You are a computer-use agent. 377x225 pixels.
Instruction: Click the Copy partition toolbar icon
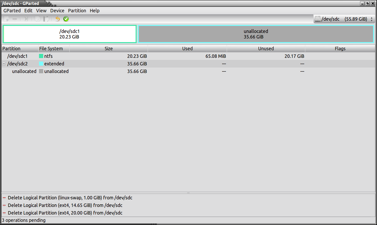pos(38,19)
